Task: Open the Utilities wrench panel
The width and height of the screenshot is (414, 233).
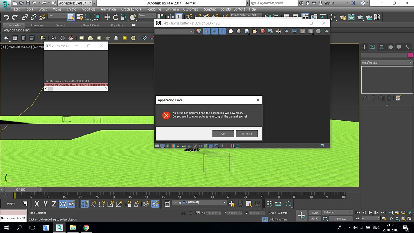Action: point(407,47)
